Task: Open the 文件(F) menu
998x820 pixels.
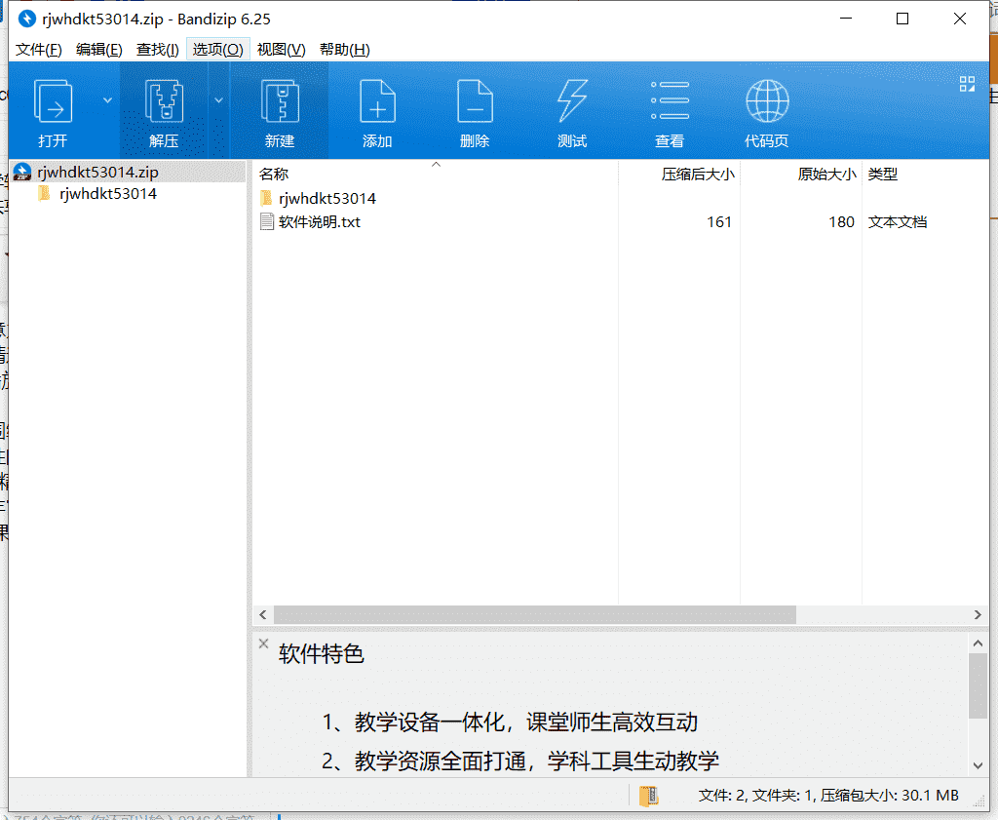Action: pyautogui.click(x=39, y=50)
